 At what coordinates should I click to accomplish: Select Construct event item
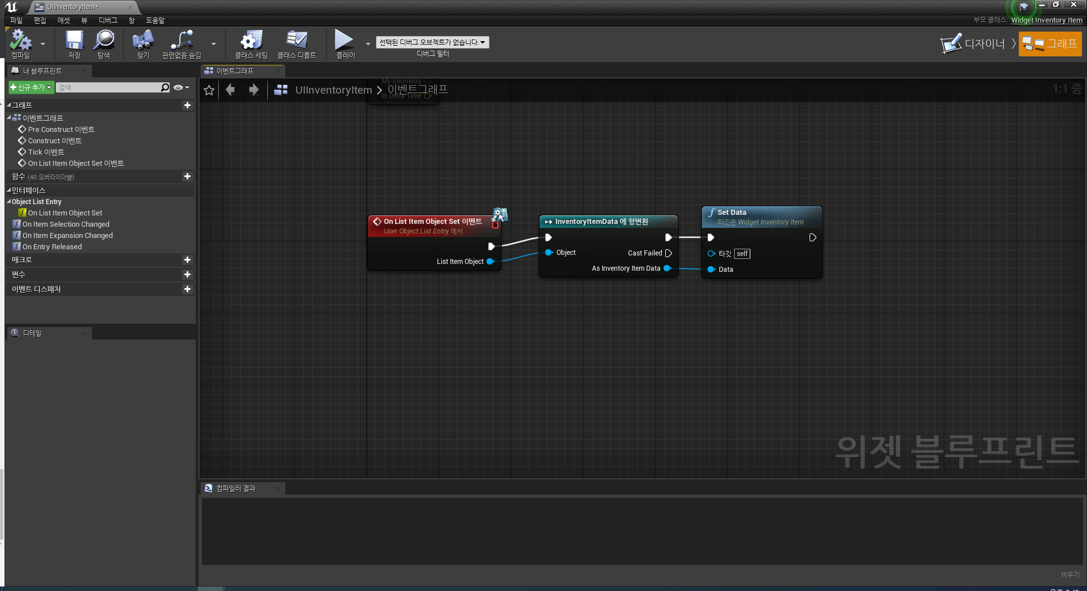click(55, 140)
